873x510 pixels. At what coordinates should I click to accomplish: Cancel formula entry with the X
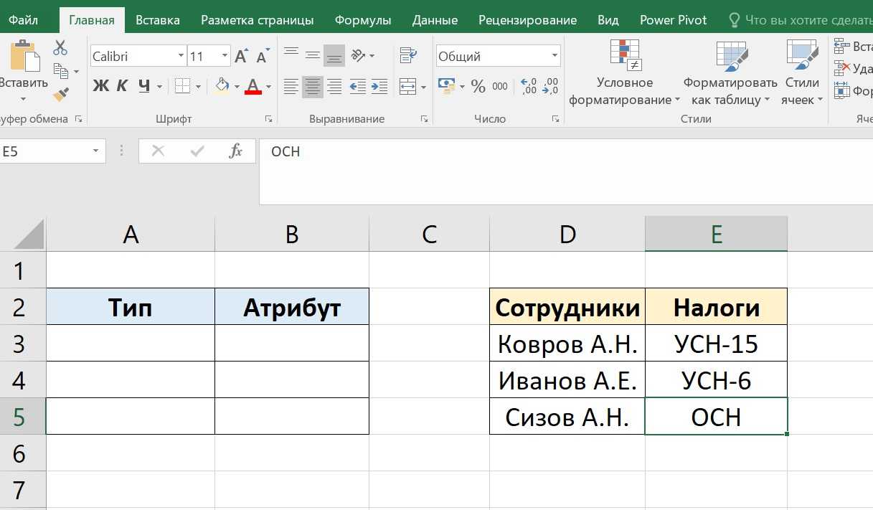tap(159, 151)
